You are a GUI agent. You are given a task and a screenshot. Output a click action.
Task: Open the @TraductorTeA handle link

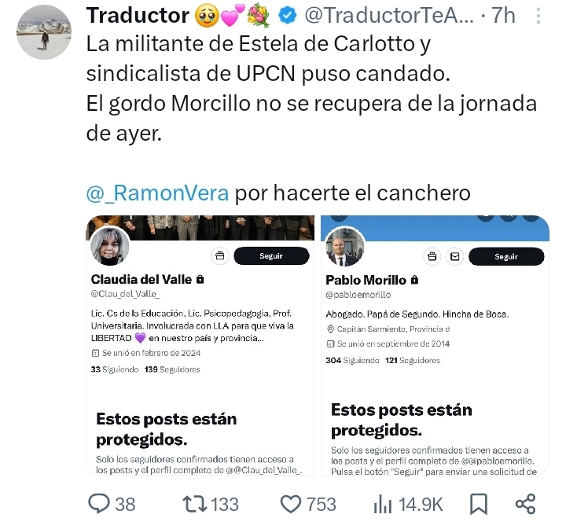(389, 16)
